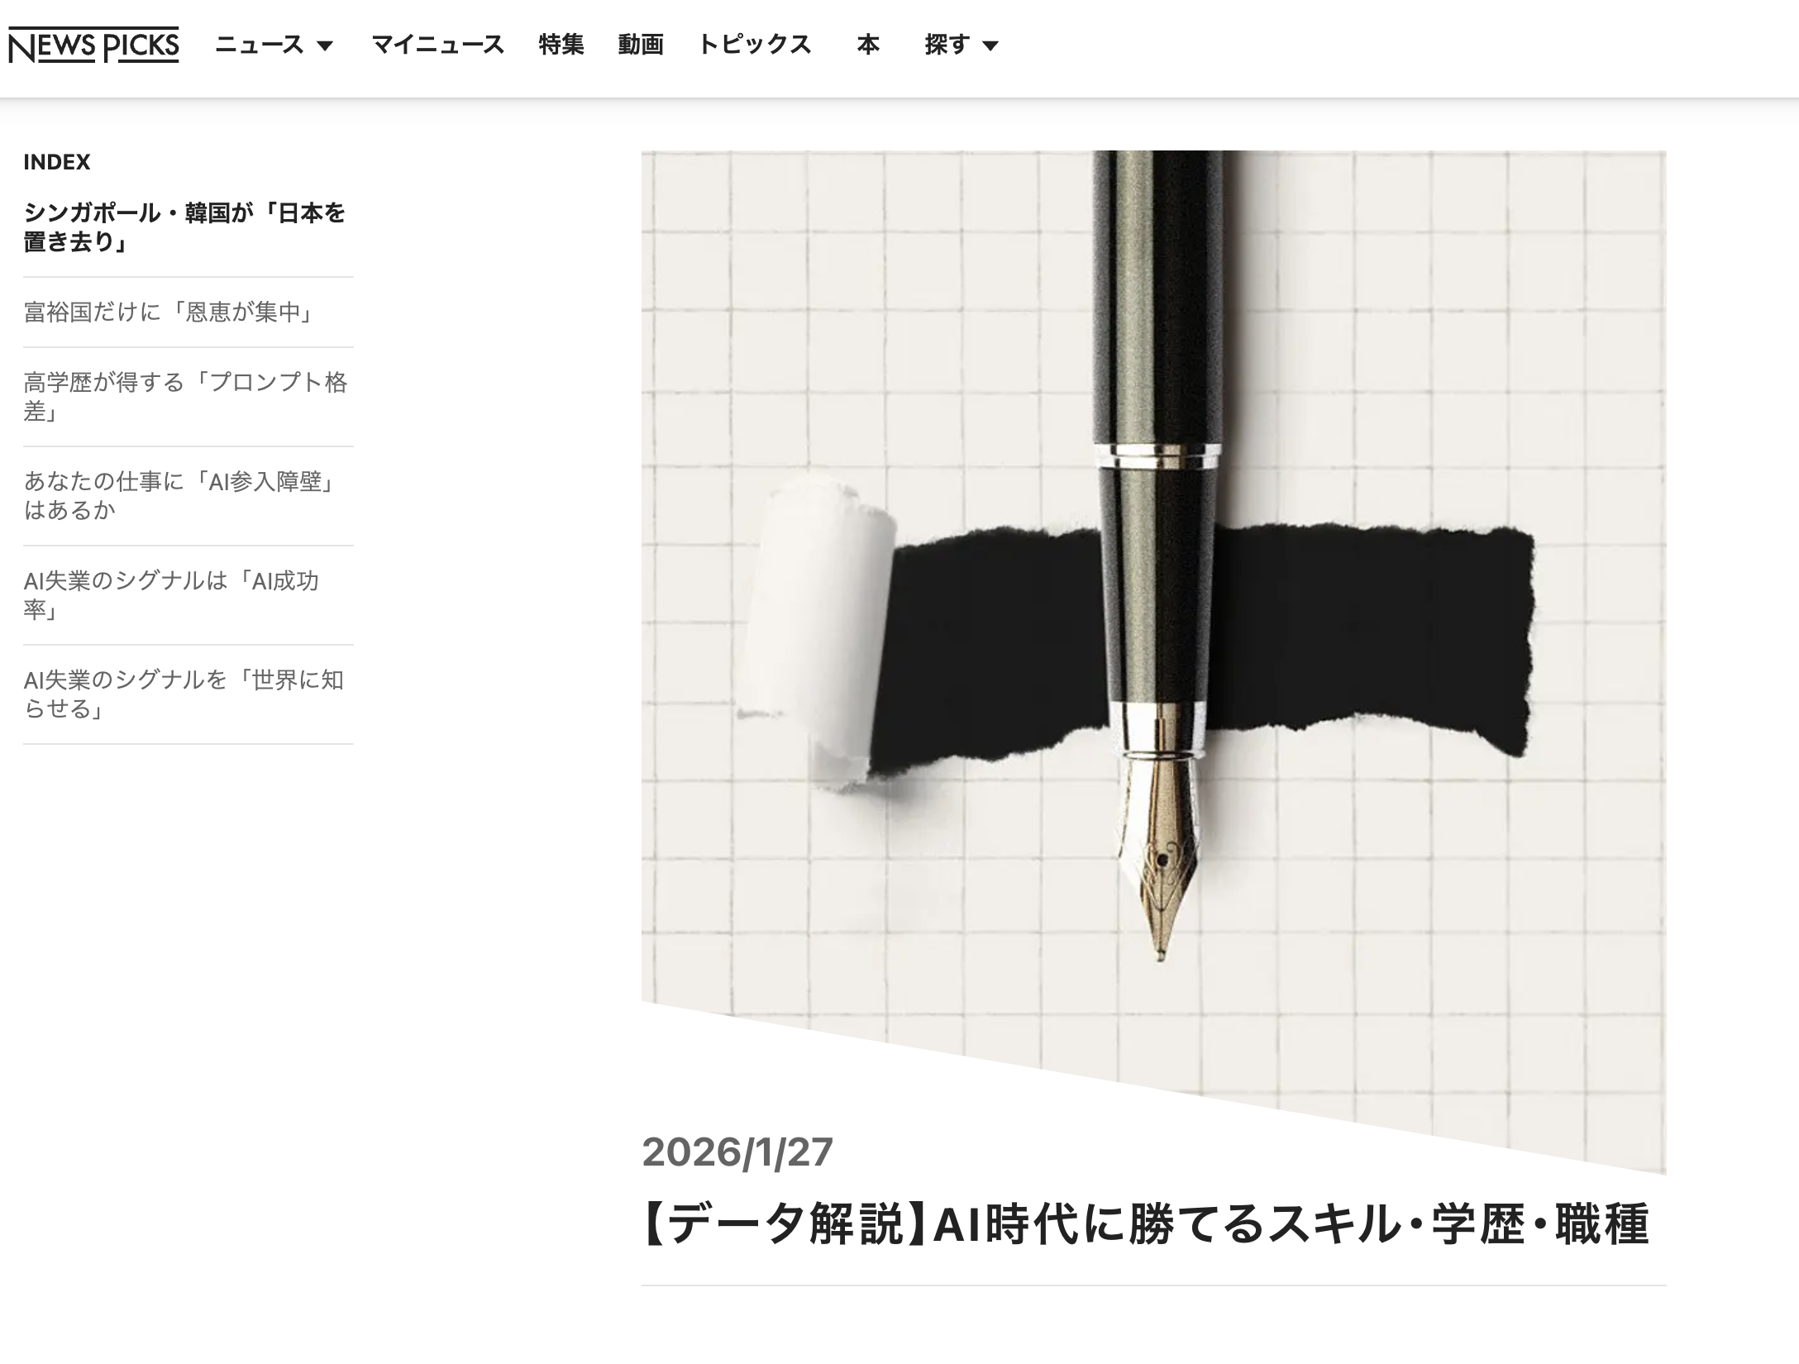Jump to 高学歴が得する「プロンプト格差」 section
Viewport: 1799px width, 1364px height.
[x=186, y=397]
